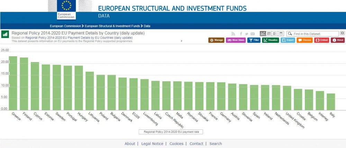Click the Embed button

coord(321,40)
